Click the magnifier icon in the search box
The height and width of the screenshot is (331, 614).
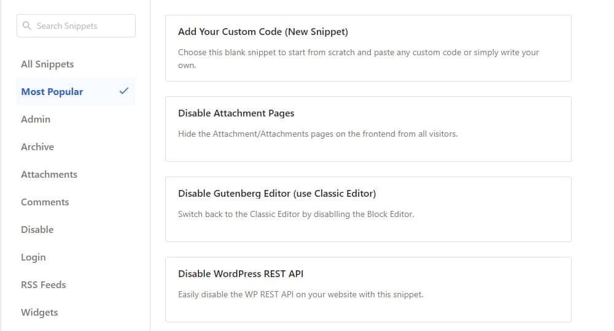coord(26,26)
